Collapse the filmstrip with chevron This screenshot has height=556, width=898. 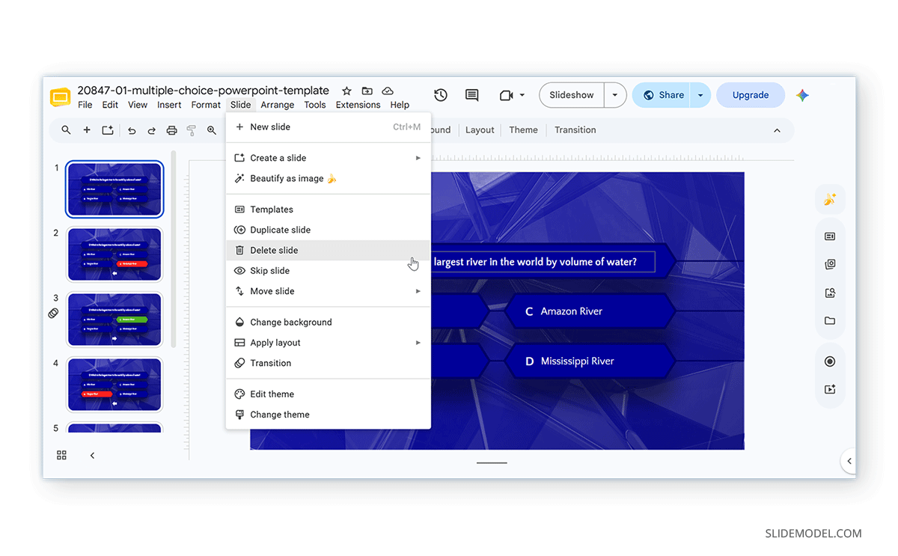click(92, 455)
